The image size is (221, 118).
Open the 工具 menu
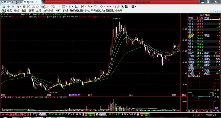pos(39,11)
